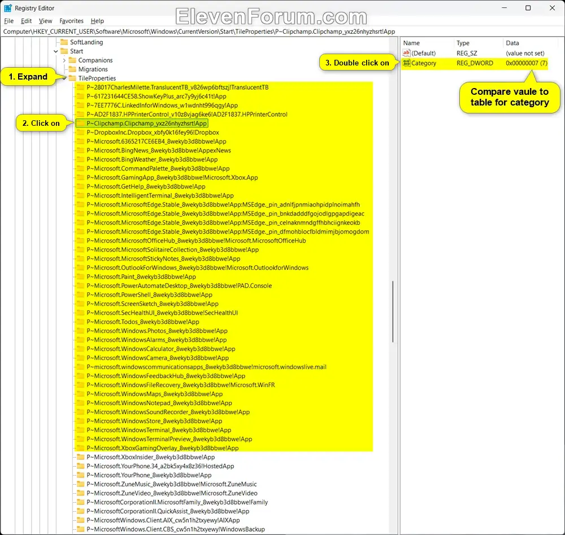The height and width of the screenshot is (535, 565).
Task: Select the SoftLanding folder icon
Action: click(64, 42)
